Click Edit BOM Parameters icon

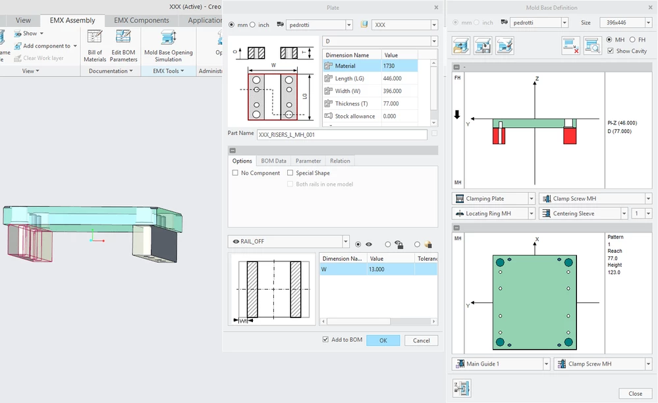(x=123, y=37)
